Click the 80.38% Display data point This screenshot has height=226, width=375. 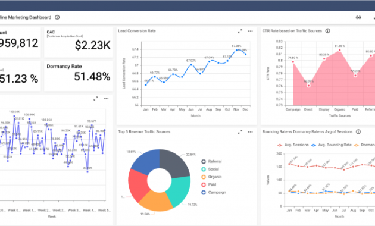(324, 59)
